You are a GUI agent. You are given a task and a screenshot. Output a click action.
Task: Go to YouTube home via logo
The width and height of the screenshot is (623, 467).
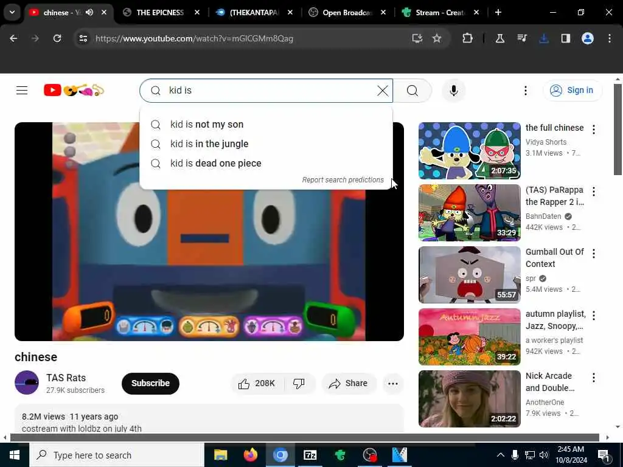tap(74, 91)
